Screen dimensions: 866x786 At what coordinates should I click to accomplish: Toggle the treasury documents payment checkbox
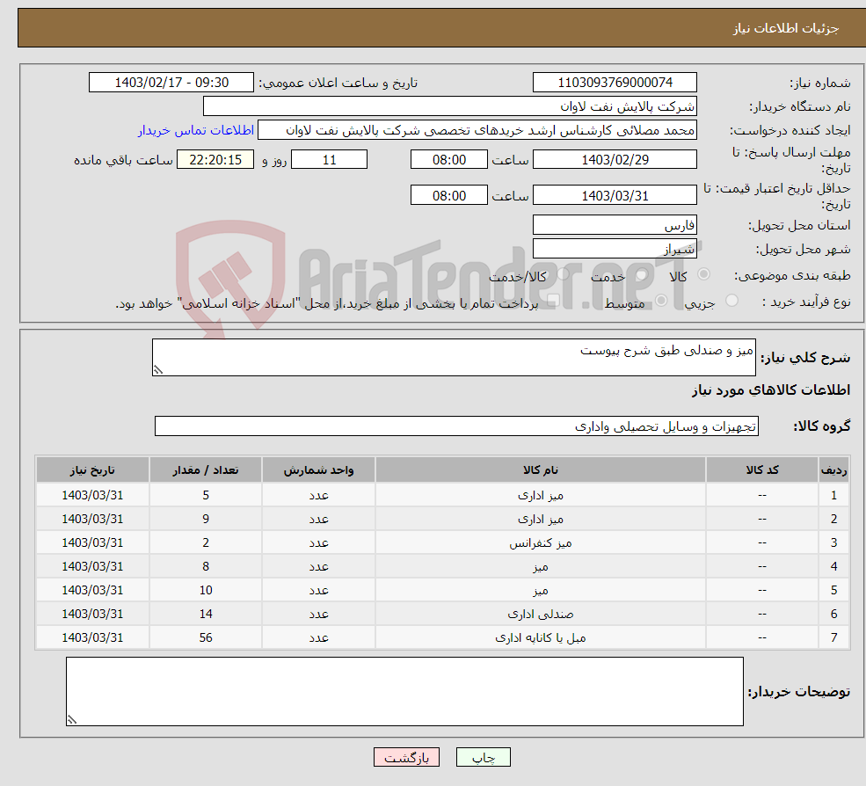click(553, 301)
